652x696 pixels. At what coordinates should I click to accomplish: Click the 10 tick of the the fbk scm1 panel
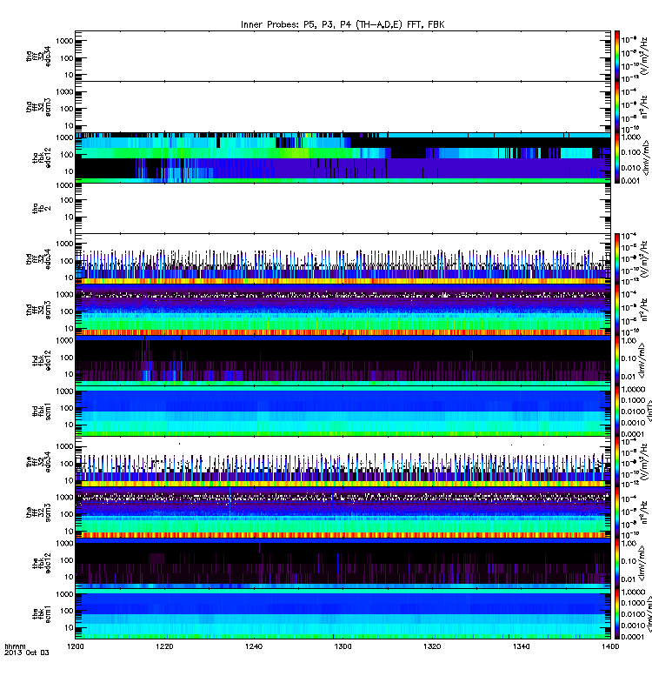click(70, 627)
